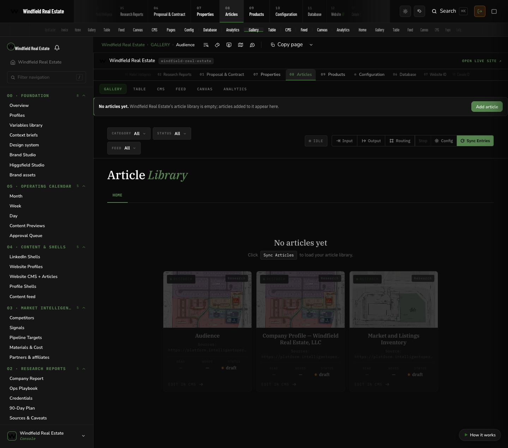
Task: Open the 07 Properties tab in top bar
Action: coord(205,11)
